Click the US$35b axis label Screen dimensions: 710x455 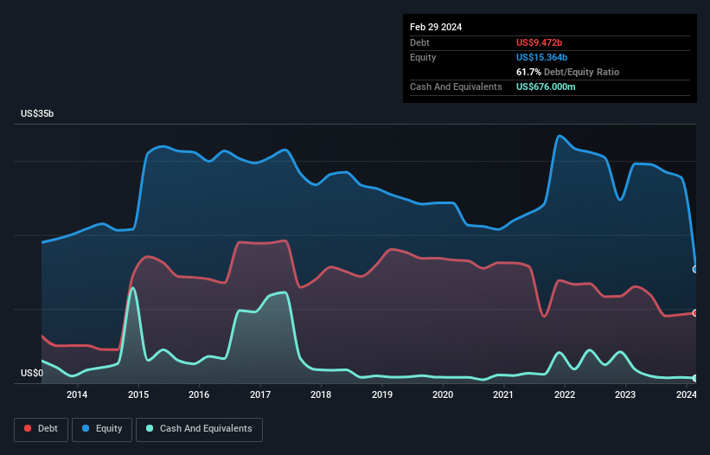[x=37, y=113]
